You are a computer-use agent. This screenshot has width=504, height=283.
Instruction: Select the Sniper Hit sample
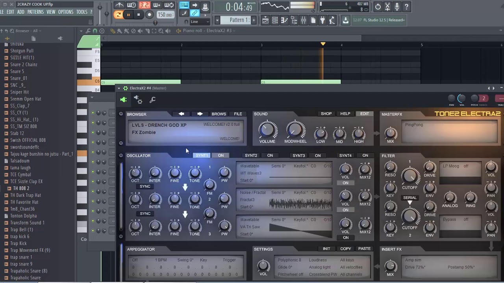[19, 92]
